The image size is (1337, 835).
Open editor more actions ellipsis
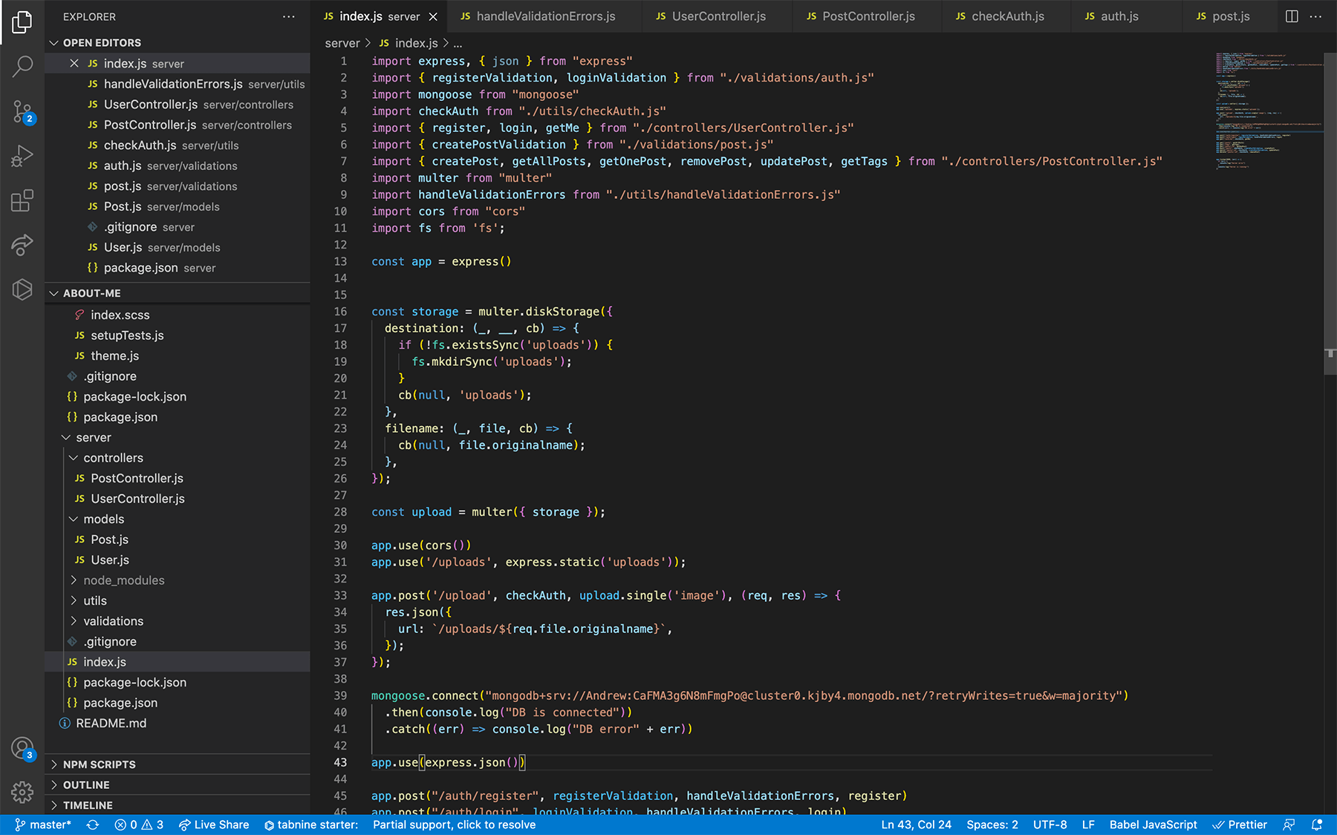1315,16
